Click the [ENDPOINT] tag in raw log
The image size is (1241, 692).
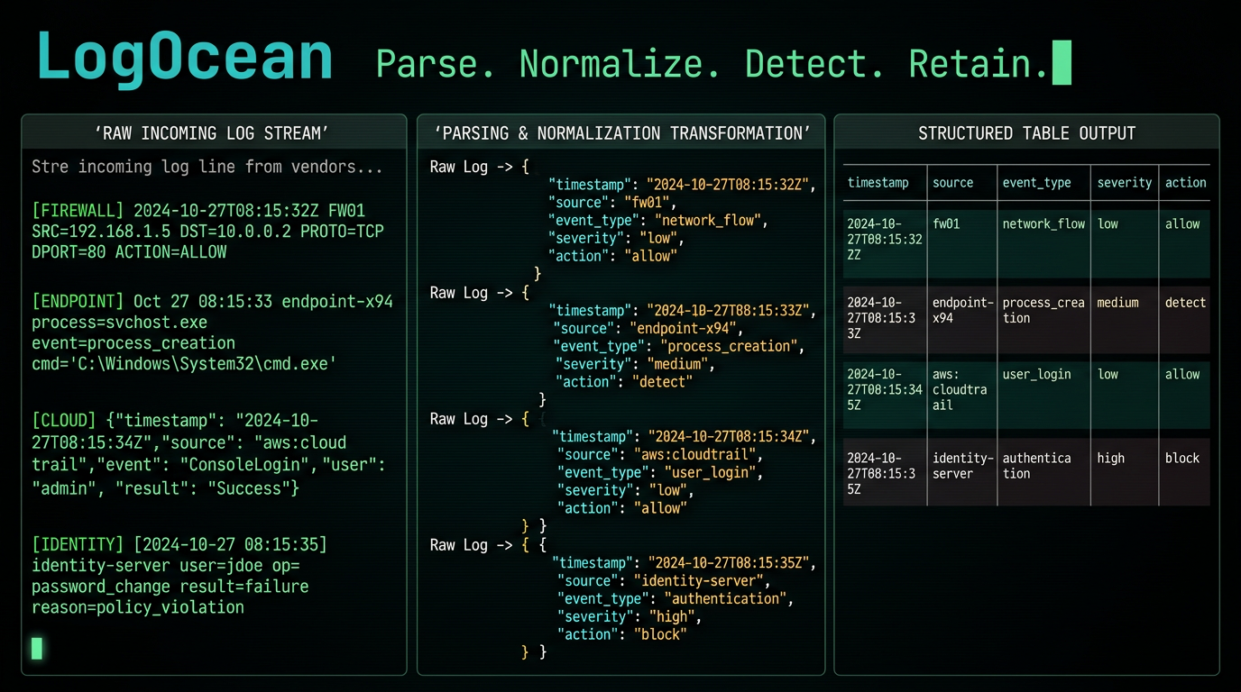[78, 301]
